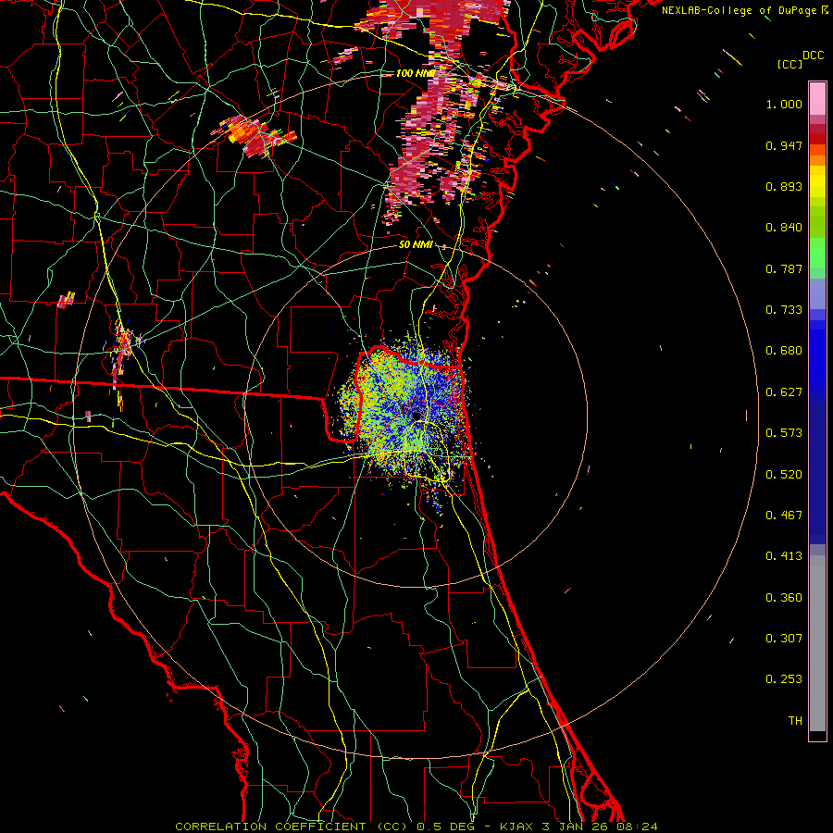Click the 0.253 scale label

[784, 679]
